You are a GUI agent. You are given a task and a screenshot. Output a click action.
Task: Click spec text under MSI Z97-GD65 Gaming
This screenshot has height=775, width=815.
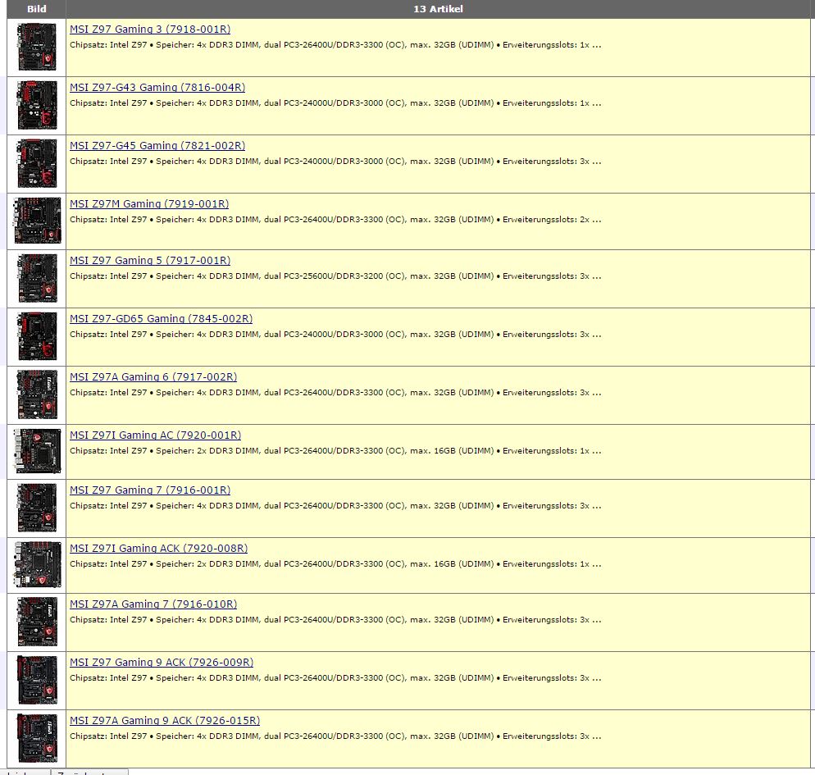[x=335, y=335]
